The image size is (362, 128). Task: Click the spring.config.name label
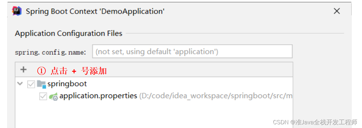[x=50, y=52]
